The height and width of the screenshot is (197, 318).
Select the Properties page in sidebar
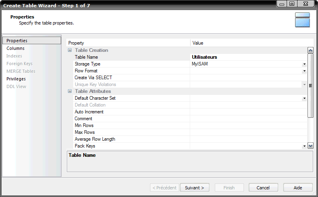pyautogui.click(x=17, y=41)
